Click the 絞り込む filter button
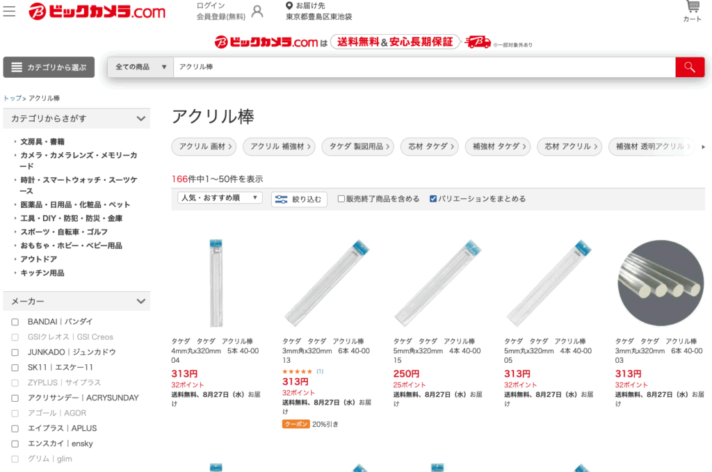The width and height of the screenshot is (712, 472). click(299, 200)
